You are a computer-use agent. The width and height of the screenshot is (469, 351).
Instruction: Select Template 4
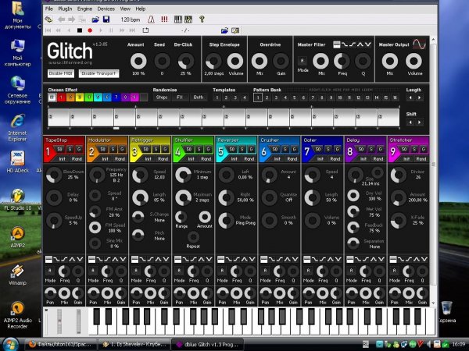245,97
